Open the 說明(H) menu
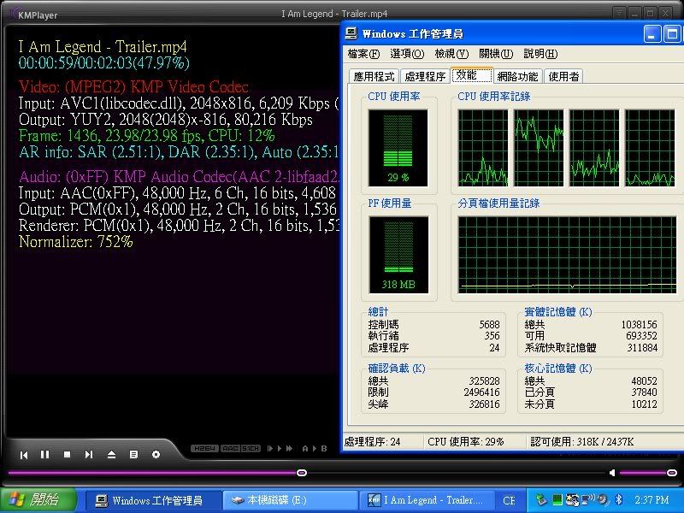684x513 pixels. click(540, 54)
